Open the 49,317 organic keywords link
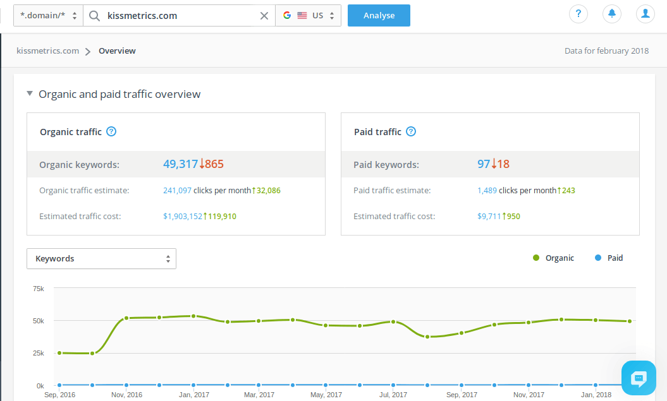667x401 pixels. [180, 164]
